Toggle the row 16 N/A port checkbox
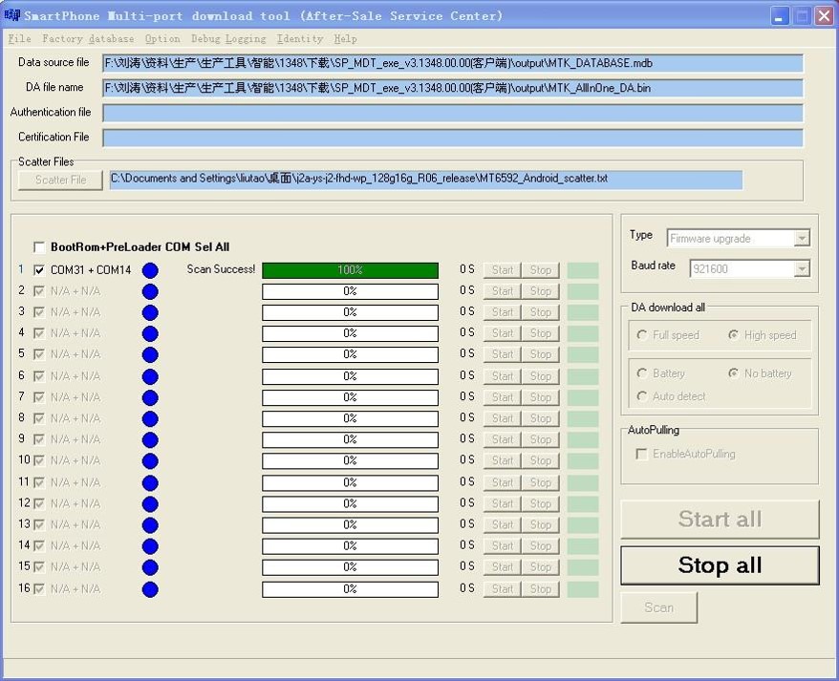This screenshot has height=681, width=839. coord(38,589)
